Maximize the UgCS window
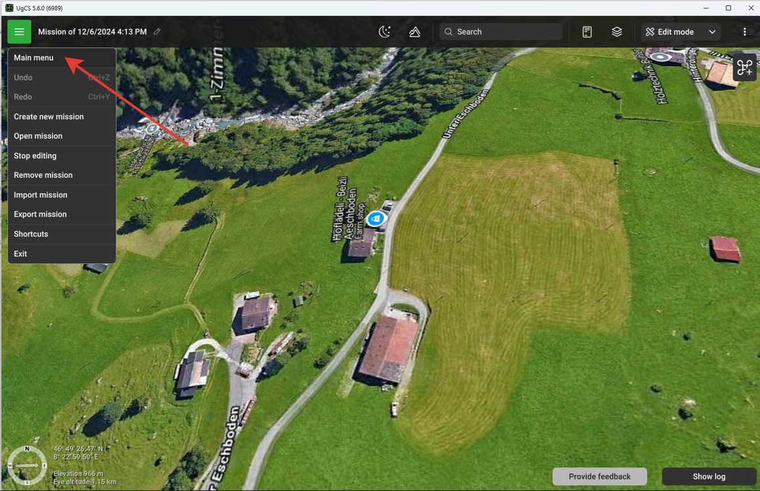Screen dimensions: 760x491 pos(728,8)
